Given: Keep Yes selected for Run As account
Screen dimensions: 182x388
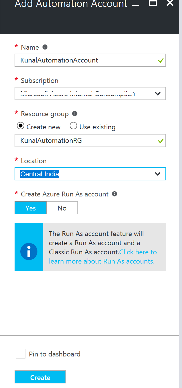Looking at the screenshot, I should [x=30, y=208].
